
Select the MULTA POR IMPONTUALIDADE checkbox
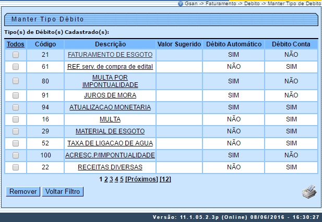16,81
